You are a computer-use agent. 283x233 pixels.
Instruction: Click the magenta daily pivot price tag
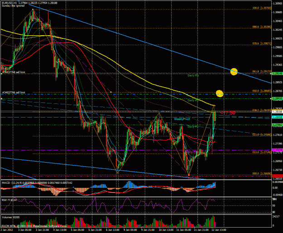[x=277, y=150]
